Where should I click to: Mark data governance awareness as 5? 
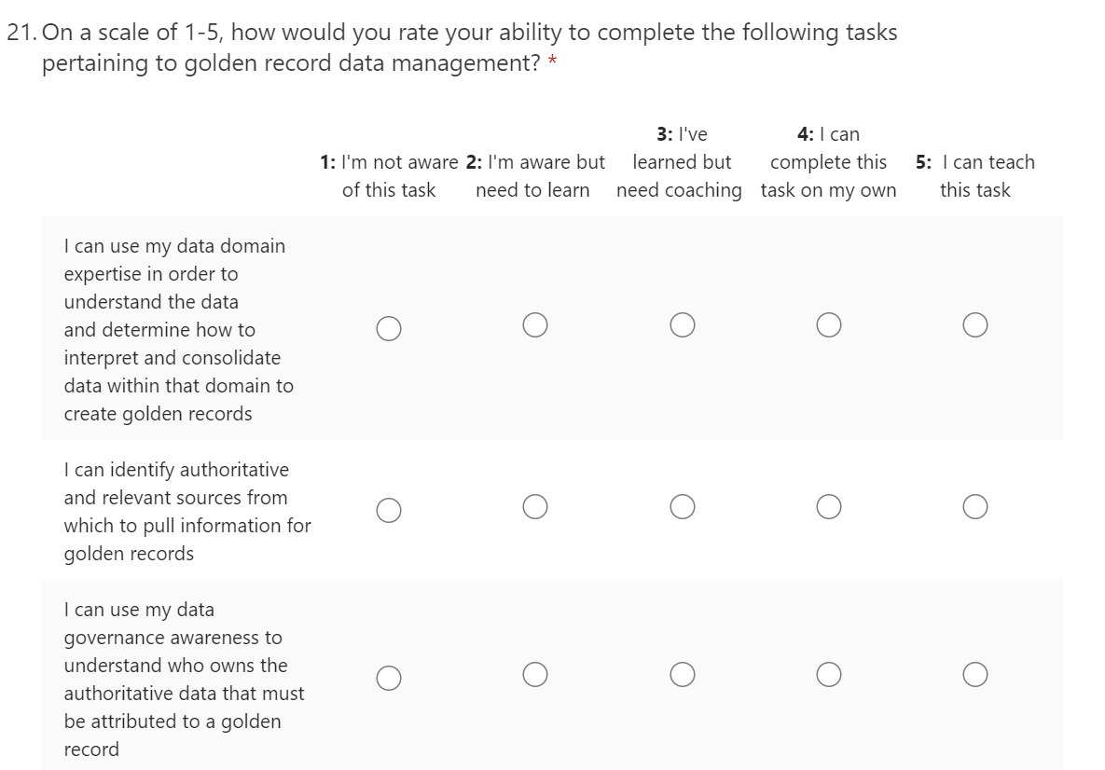point(975,674)
